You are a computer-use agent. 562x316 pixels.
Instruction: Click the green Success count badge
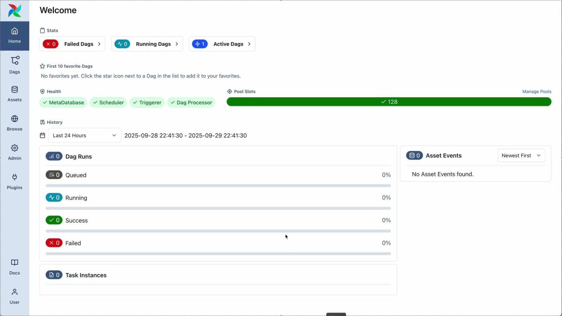tap(54, 220)
